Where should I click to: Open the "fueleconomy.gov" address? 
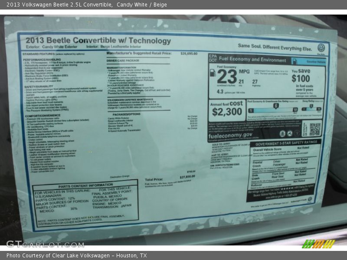(230, 135)
